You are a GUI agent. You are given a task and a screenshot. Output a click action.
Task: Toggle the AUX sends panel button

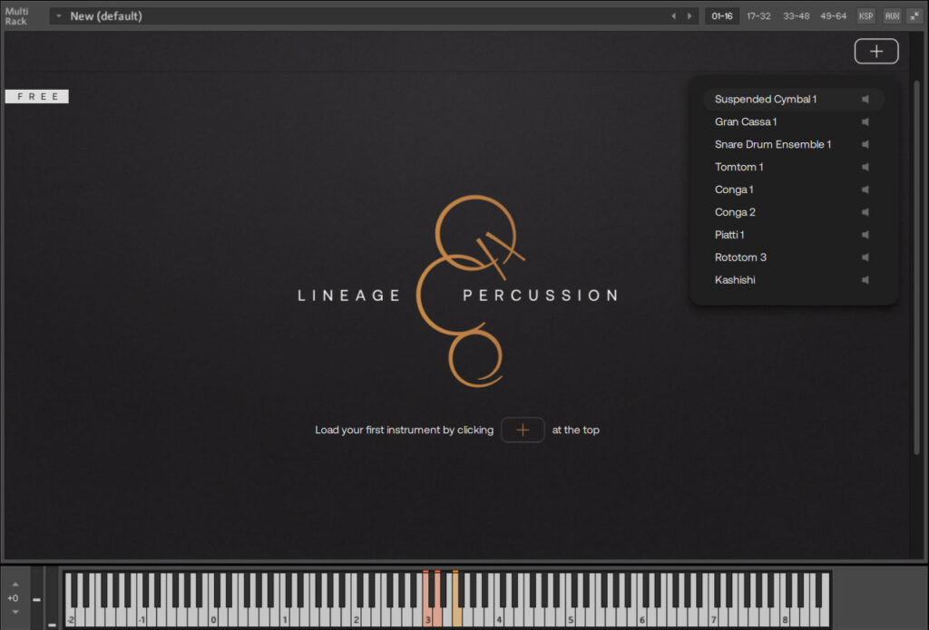click(891, 16)
